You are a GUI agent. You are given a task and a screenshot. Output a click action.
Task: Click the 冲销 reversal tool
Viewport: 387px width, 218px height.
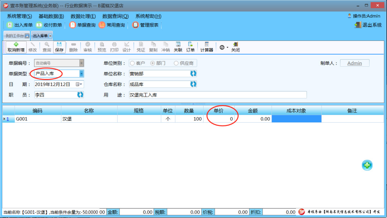coord(165,47)
